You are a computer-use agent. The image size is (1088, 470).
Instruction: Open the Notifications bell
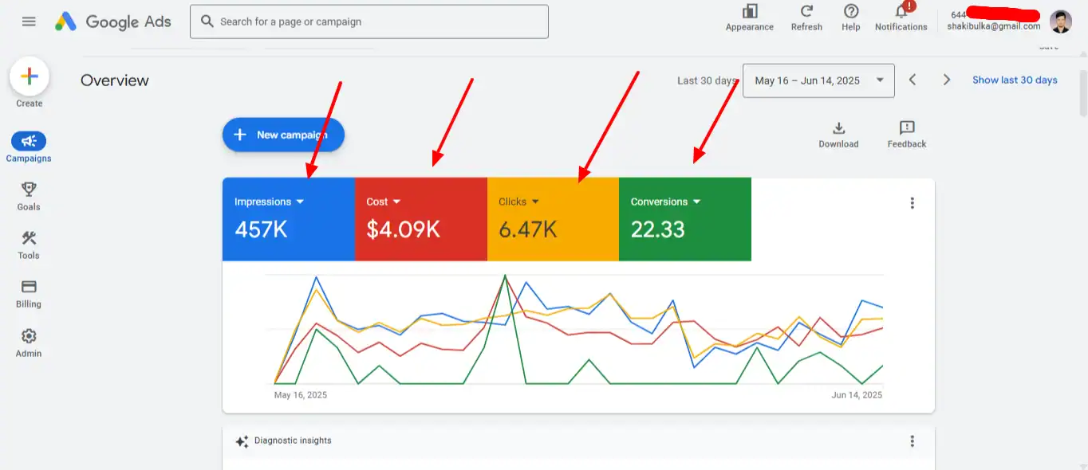pyautogui.click(x=901, y=16)
